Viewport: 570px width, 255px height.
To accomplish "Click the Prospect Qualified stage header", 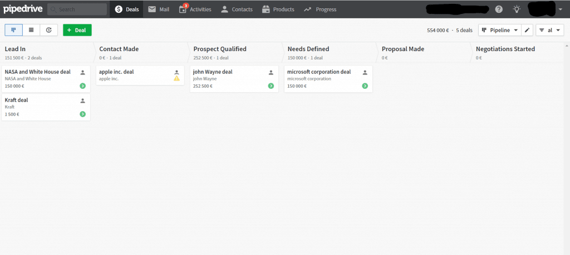I will [235, 53].
